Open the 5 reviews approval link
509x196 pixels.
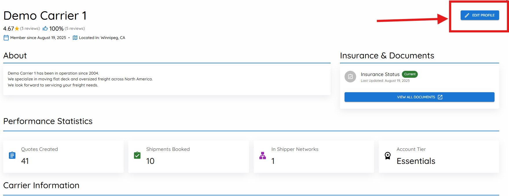tap(75, 28)
